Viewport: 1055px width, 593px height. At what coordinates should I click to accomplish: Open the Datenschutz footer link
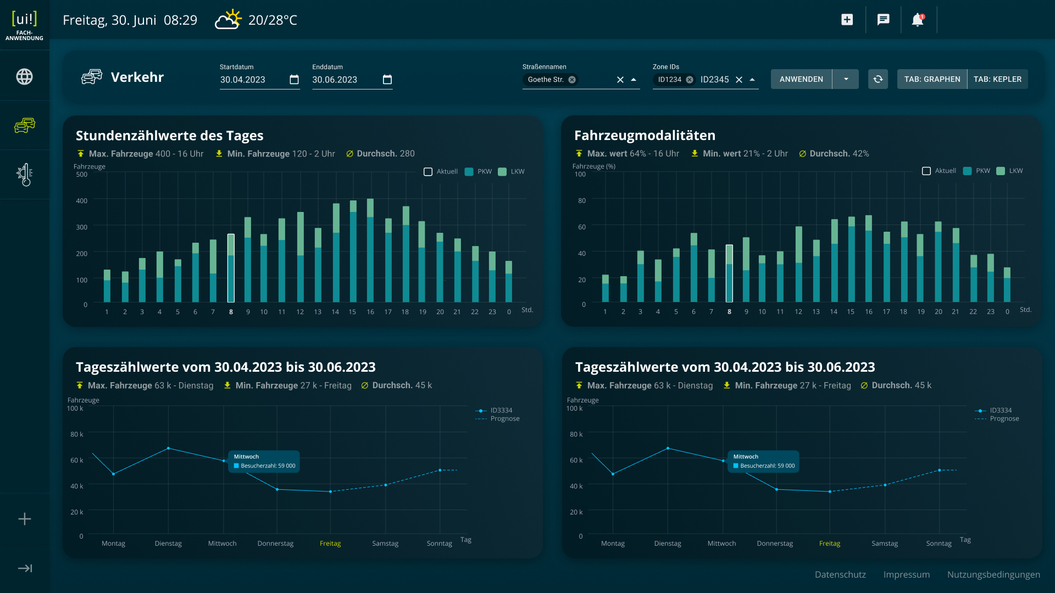tap(840, 574)
